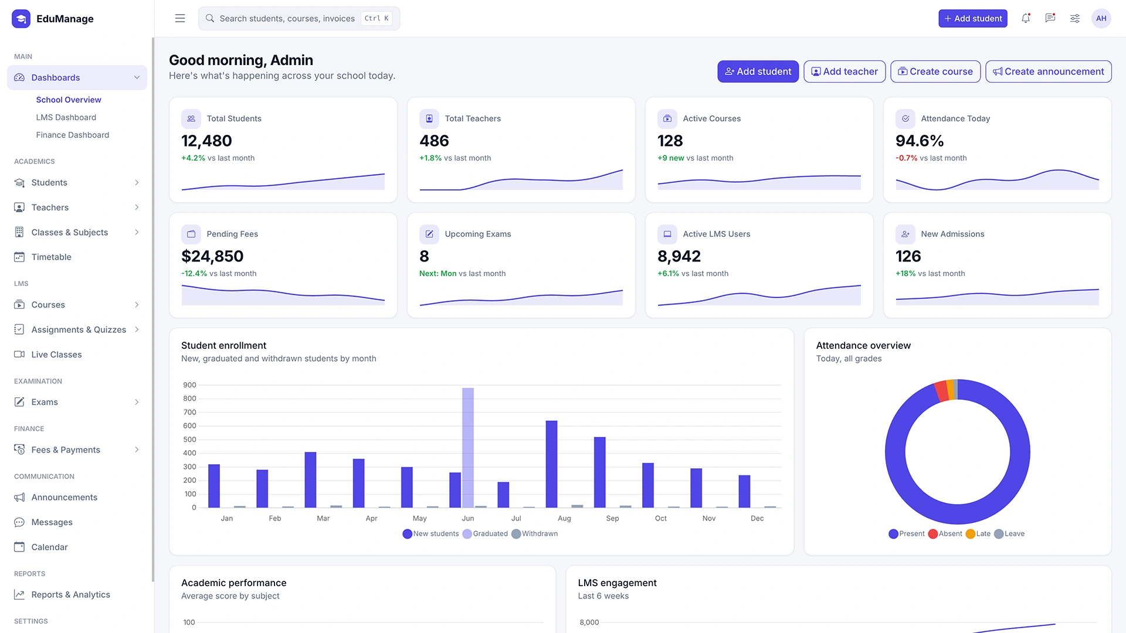The width and height of the screenshot is (1126, 633).
Task: Click the Total Teachers card icon
Action: point(429,118)
